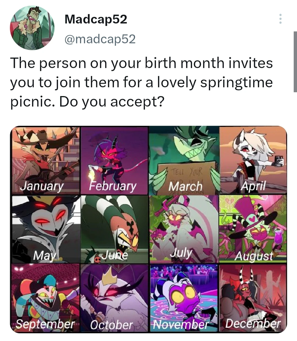
Task: Tap the February character panel
Action: (x=114, y=160)
